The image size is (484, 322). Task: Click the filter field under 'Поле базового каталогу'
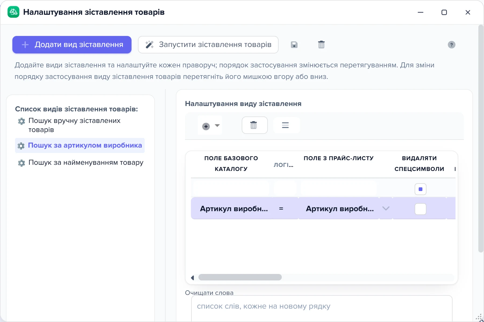[x=231, y=189]
